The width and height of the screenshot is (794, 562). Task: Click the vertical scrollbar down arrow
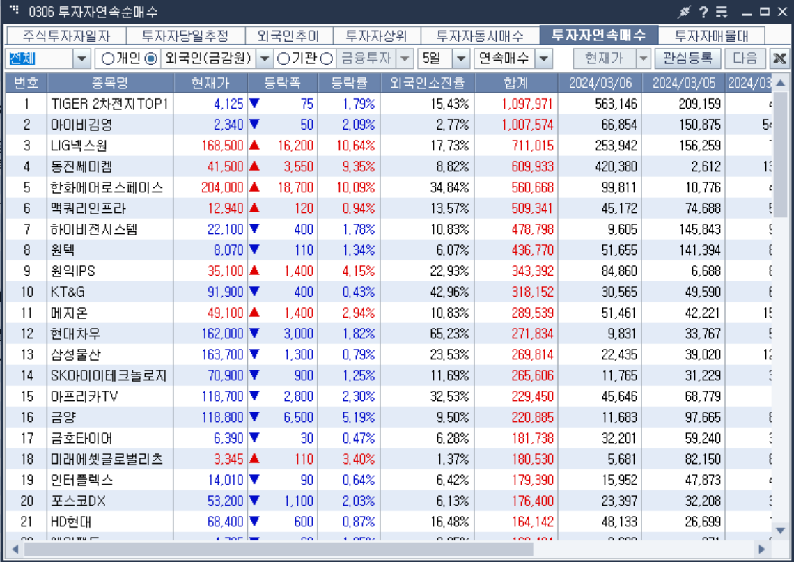(x=780, y=530)
